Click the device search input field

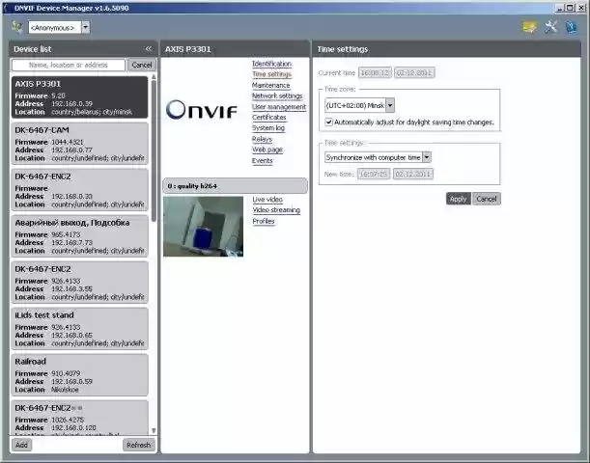tap(69, 65)
